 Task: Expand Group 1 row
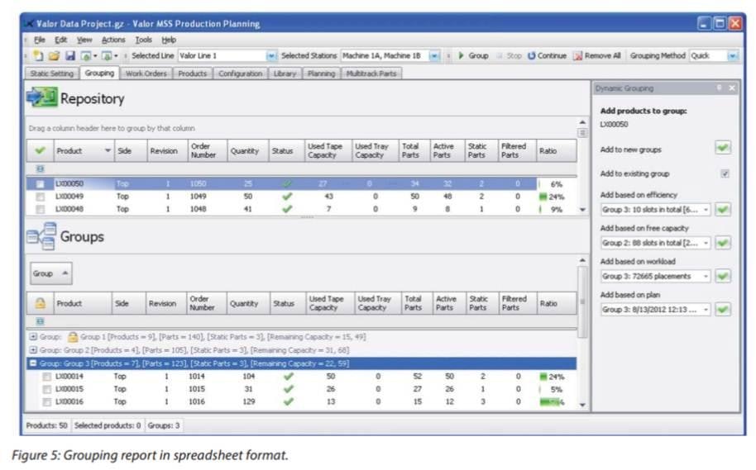[33, 337]
